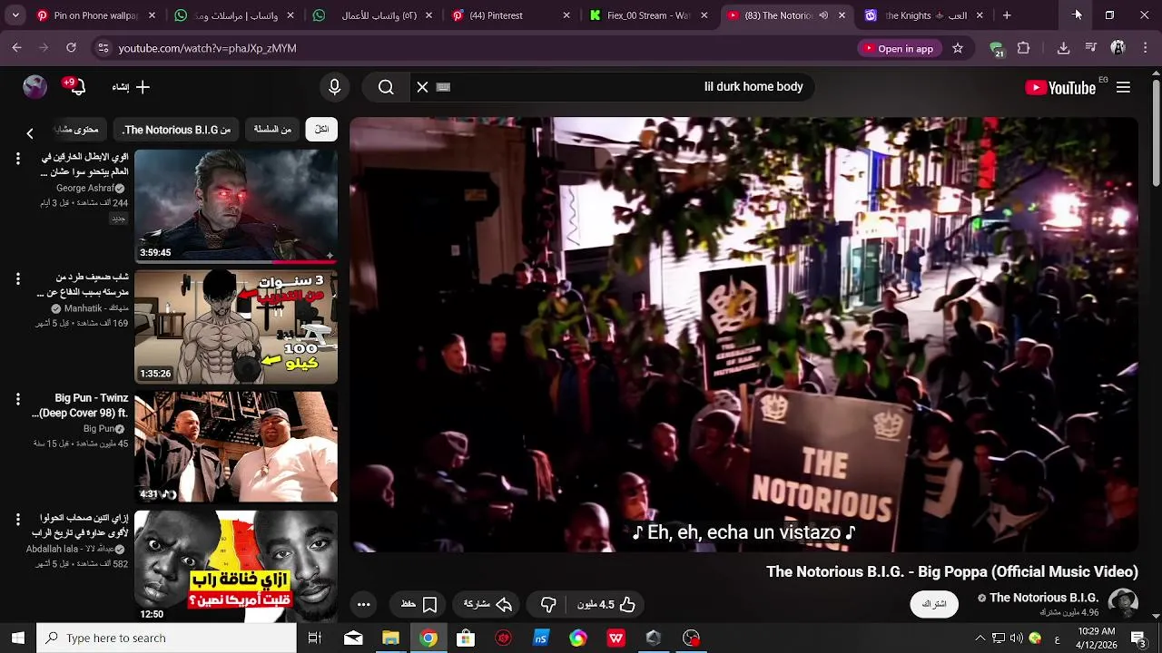1162x653 pixels.
Task: Click the Create video plus button
Action: pos(132,87)
